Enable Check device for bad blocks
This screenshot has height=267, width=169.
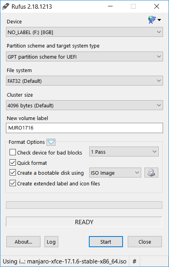pos(13,152)
